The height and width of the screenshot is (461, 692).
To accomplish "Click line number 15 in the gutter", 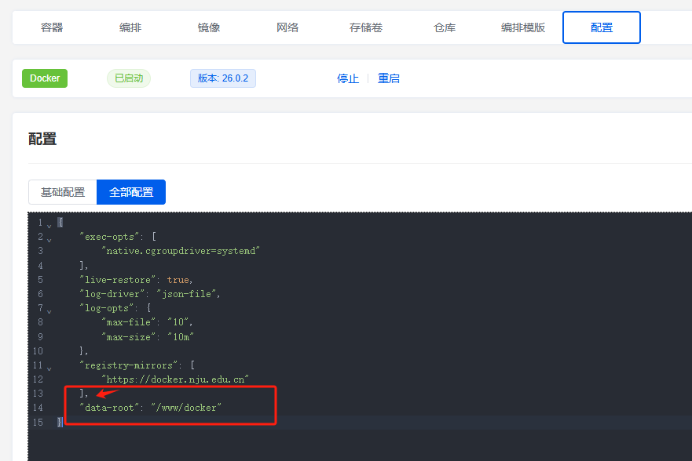I will pos(38,423).
